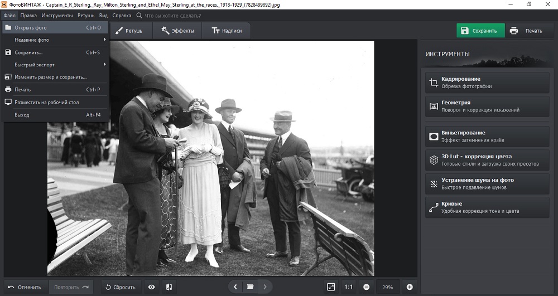Open the Справка menu
The width and height of the screenshot is (558, 296).
[x=122, y=16]
